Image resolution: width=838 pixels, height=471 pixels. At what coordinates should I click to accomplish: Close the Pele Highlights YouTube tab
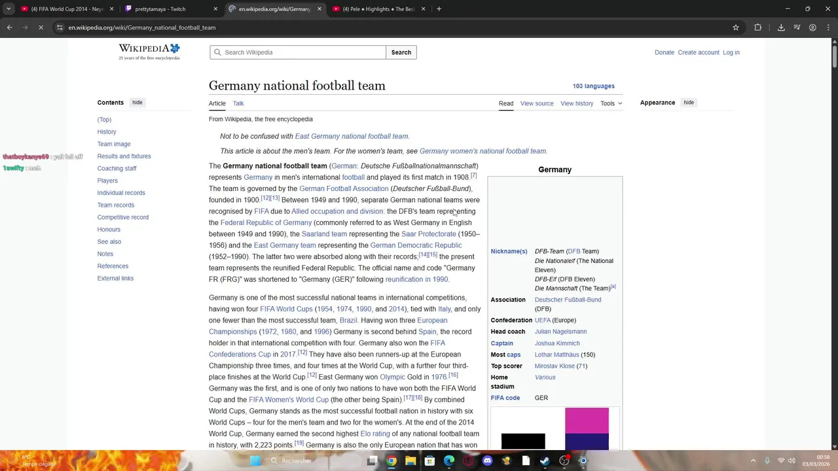(423, 9)
